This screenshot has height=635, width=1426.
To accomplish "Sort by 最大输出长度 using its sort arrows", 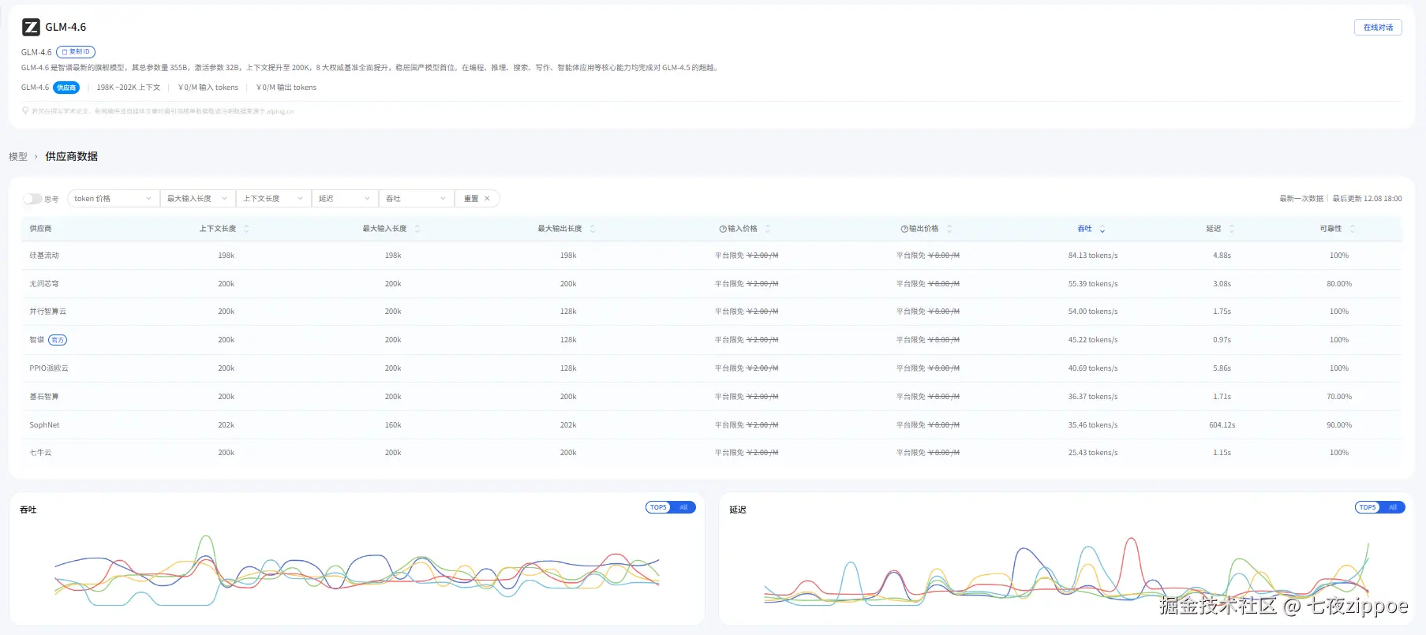I will 593,229.
